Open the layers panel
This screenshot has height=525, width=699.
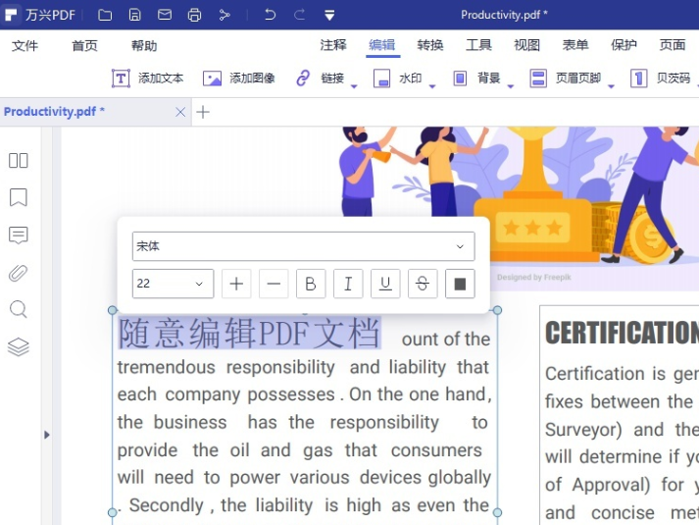tap(19, 347)
